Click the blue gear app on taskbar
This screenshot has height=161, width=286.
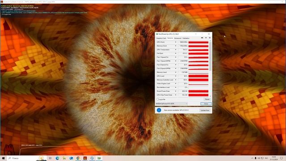(x=92, y=158)
